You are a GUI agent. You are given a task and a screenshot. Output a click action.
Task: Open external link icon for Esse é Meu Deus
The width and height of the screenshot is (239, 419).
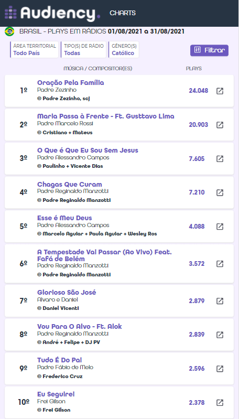click(220, 227)
